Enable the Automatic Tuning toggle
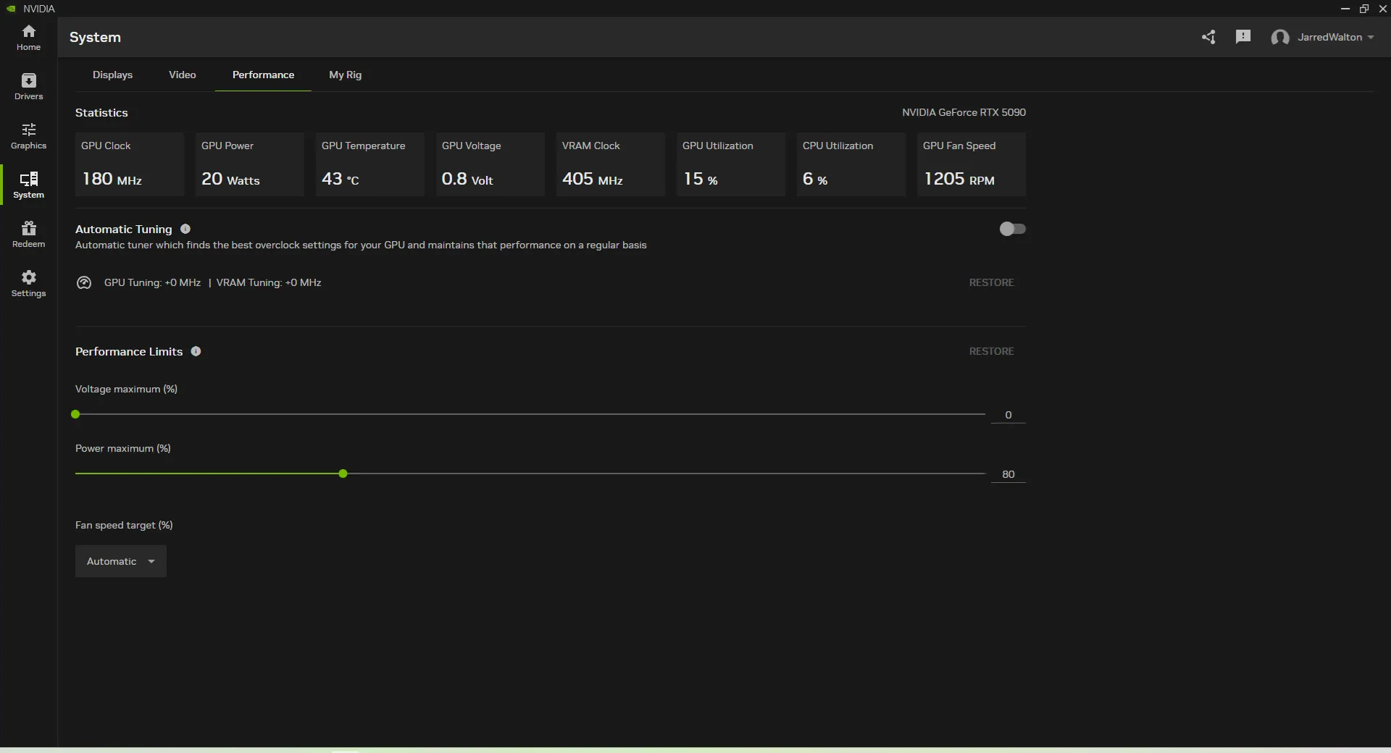1391x753 pixels. [x=1012, y=229]
